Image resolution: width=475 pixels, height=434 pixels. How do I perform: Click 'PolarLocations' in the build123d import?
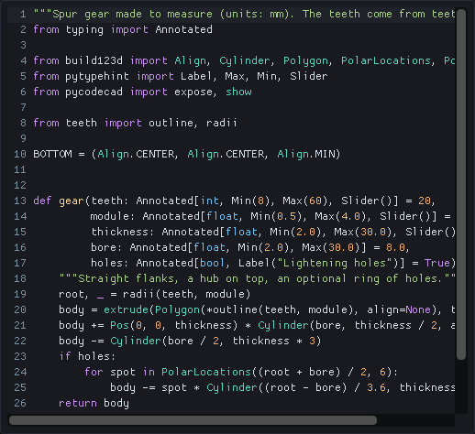(386, 60)
